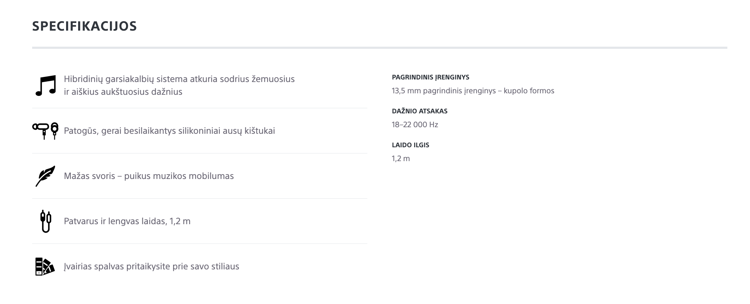Click the 'Patogūs, gerai besilaikantys' earbuds text
Image resolution: width=750 pixels, height=304 pixels.
click(x=169, y=131)
